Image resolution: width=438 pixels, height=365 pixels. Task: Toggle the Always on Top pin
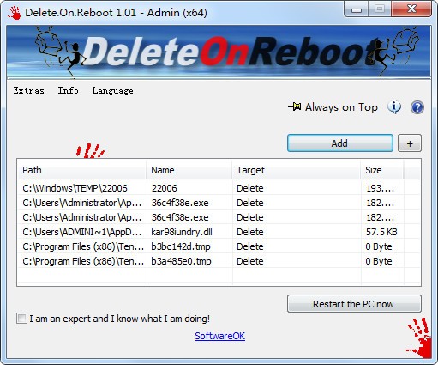[333, 107]
